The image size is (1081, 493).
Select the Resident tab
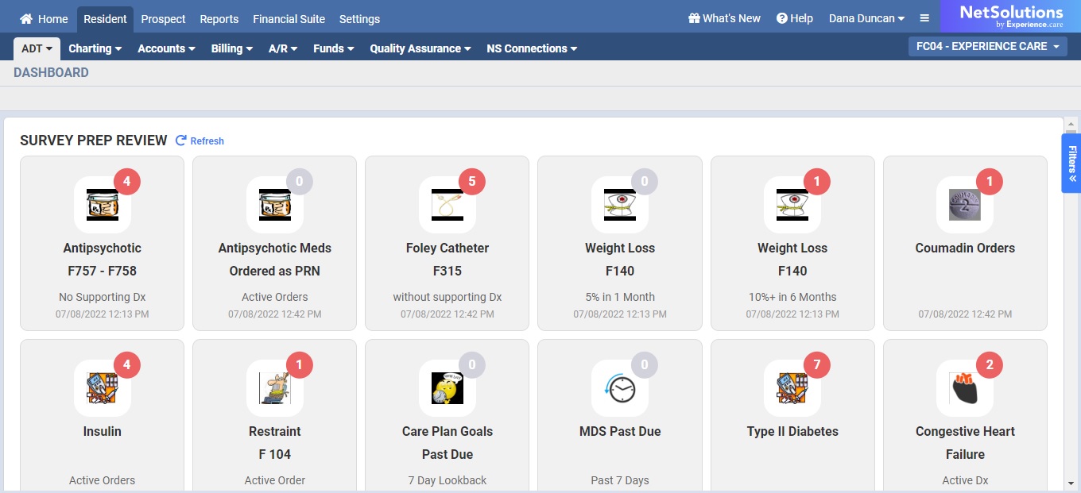(x=105, y=18)
